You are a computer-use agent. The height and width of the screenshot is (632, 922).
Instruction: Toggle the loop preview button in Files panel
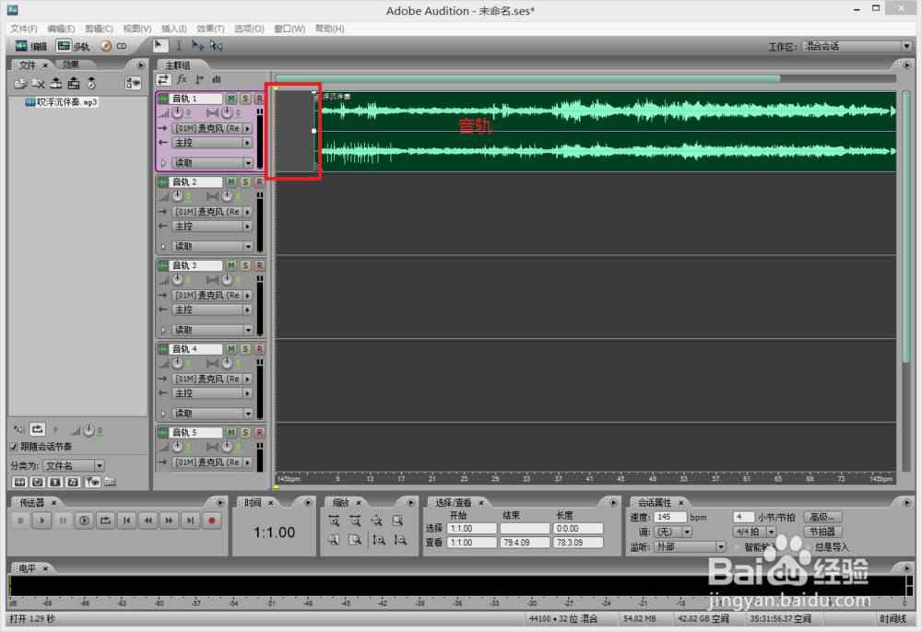tap(37, 429)
